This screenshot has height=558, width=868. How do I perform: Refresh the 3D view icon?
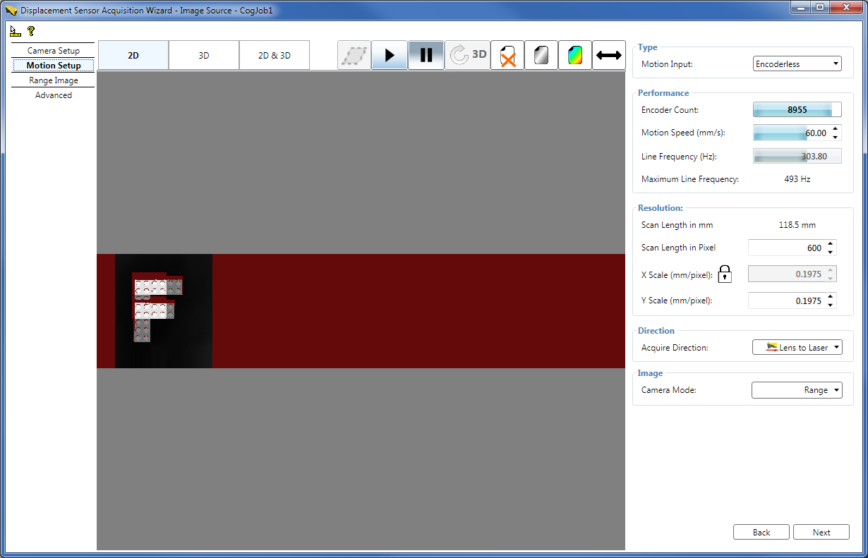(467, 54)
